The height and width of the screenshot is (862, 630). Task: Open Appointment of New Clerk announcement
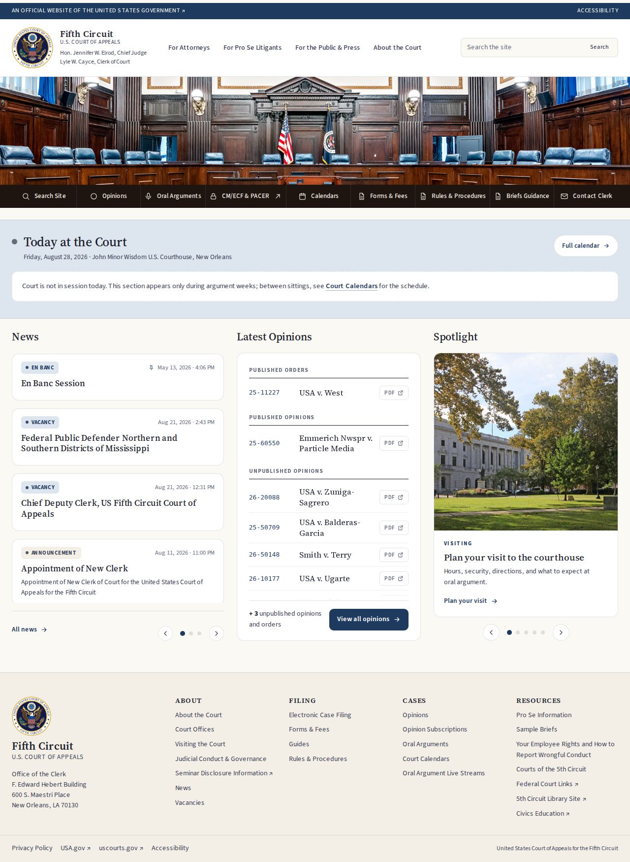click(118, 571)
